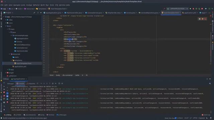Open the Spring tool window button
Image resolution: width=214 pixels, height=120 pixels.
41,115
